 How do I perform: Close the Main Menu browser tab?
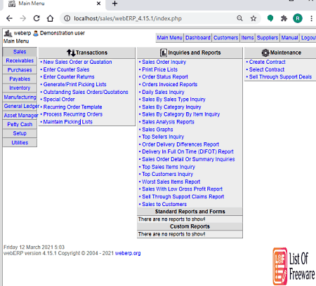[98, 4]
